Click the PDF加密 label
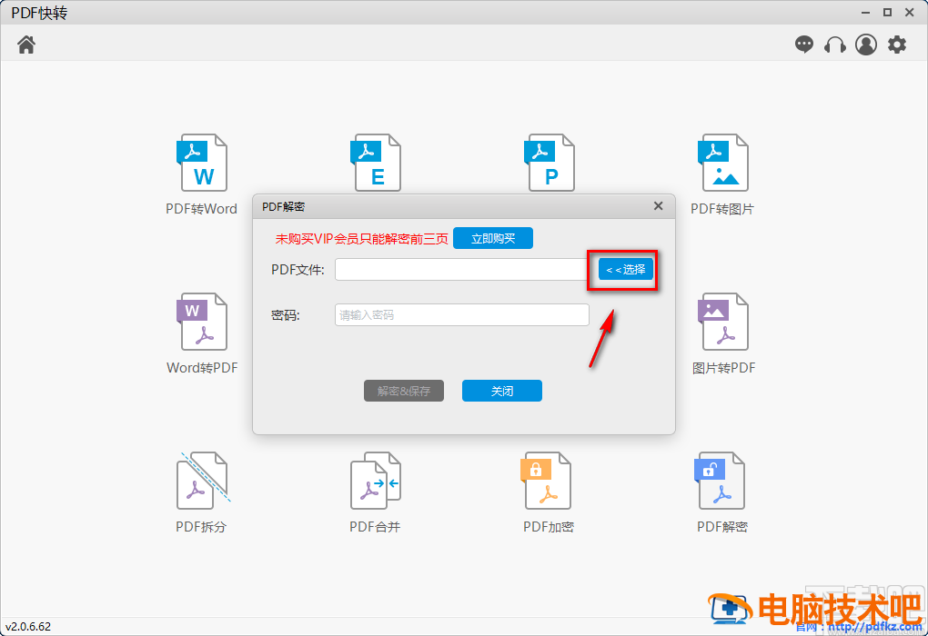Screen dimensions: 928x636 click(549, 527)
